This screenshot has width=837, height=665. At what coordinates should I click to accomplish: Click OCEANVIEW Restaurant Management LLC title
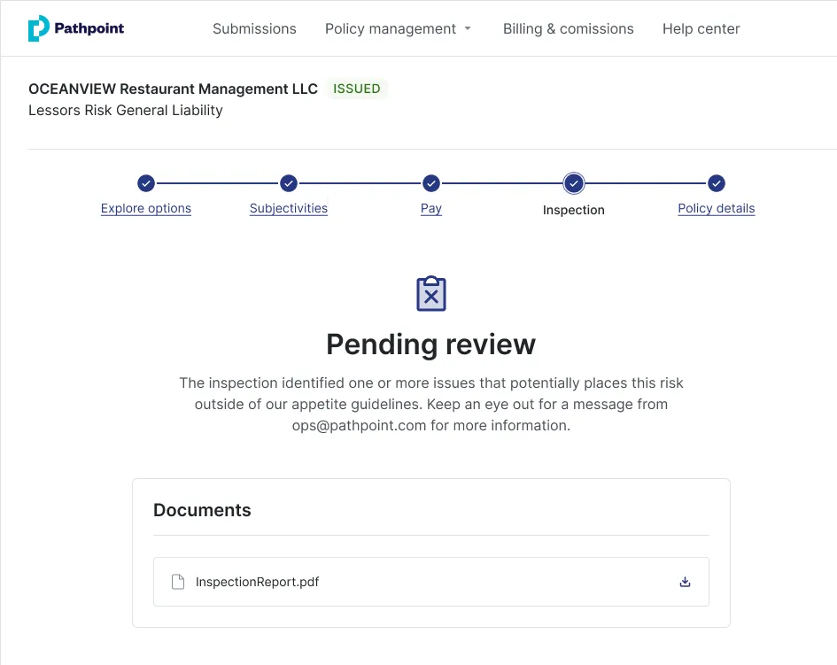tap(173, 89)
